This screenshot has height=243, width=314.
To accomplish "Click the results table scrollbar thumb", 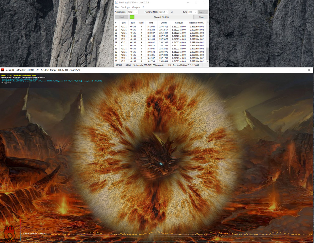I will [x=208, y=54].
